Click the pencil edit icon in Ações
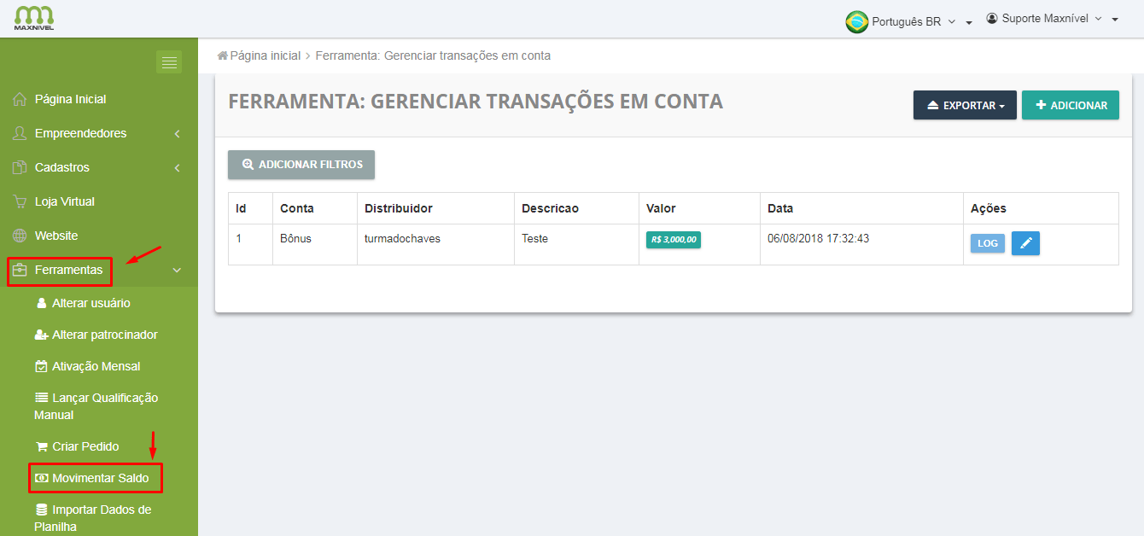 point(1025,243)
